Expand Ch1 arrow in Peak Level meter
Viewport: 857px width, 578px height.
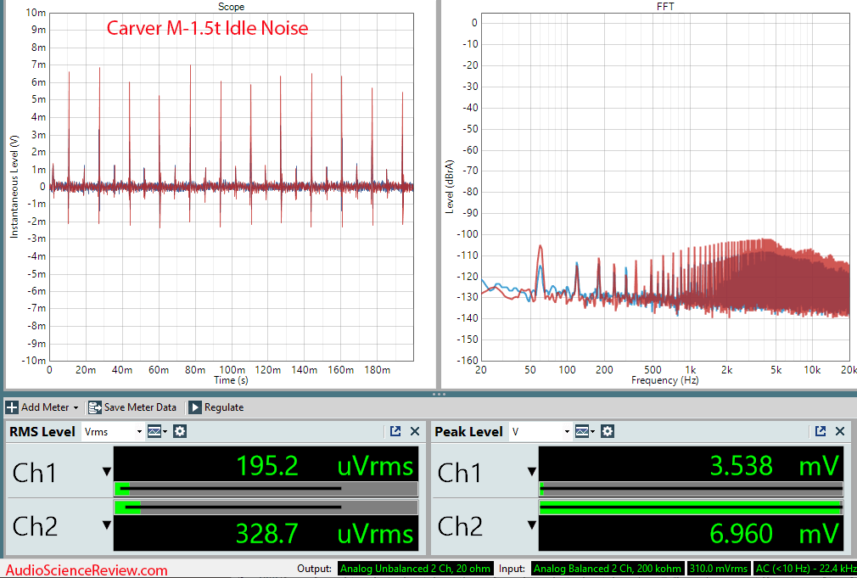[532, 472]
